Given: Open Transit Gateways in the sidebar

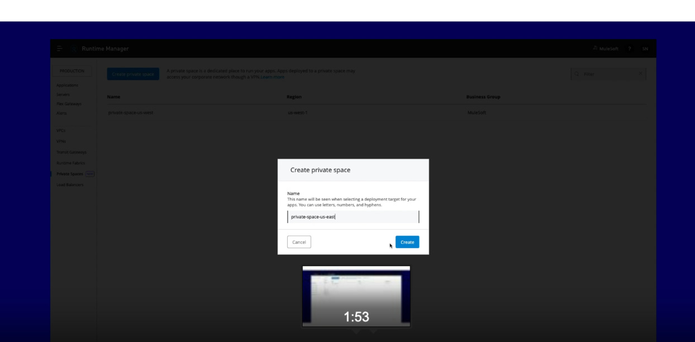Looking at the screenshot, I should (72, 152).
